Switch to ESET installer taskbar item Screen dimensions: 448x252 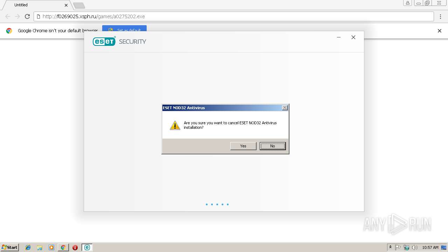pos(87,247)
